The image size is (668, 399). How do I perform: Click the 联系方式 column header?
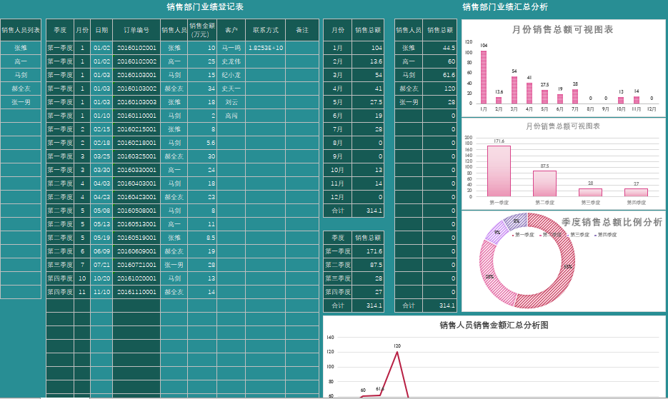point(265,30)
